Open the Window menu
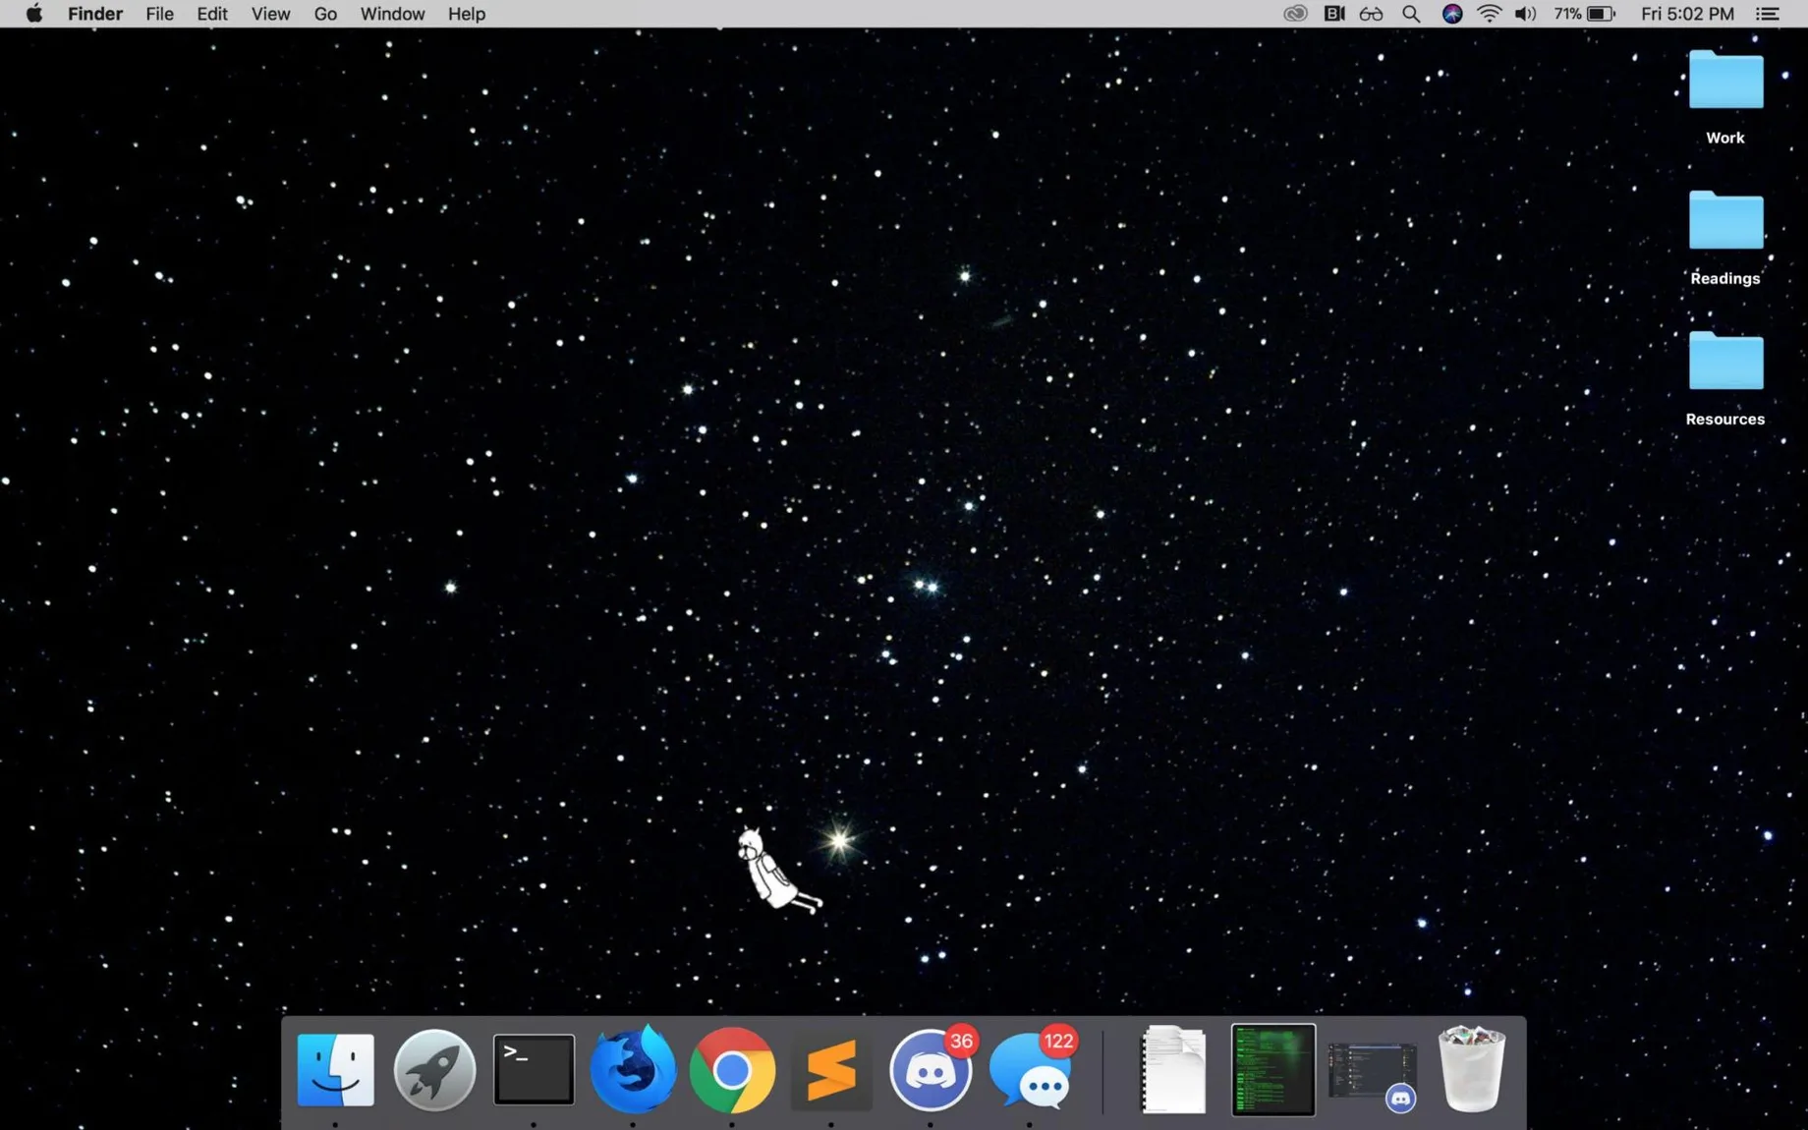This screenshot has width=1808, height=1130. (392, 14)
